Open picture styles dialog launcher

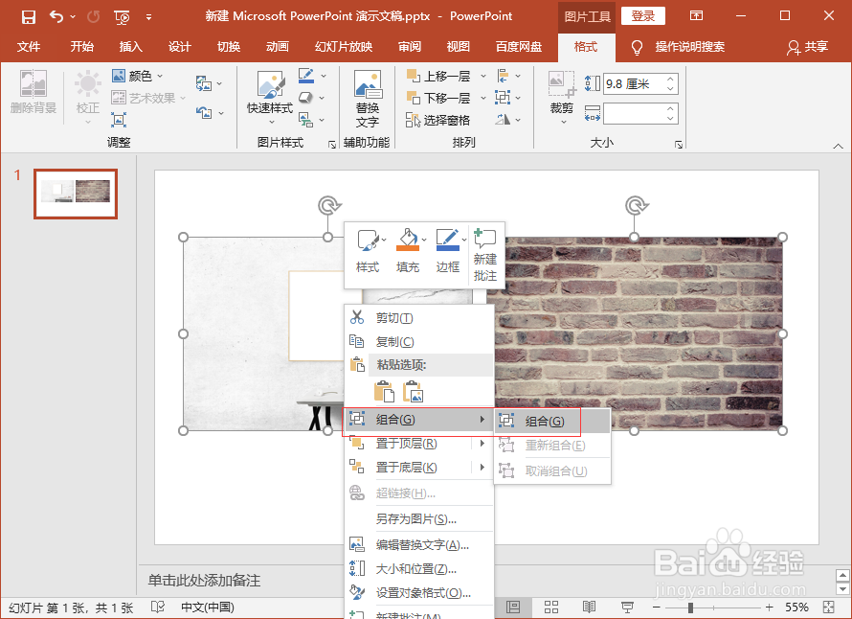(x=332, y=144)
